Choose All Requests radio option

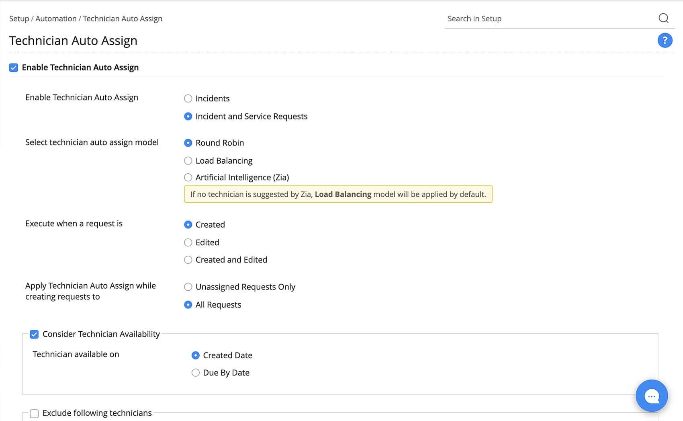click(188, 305)
